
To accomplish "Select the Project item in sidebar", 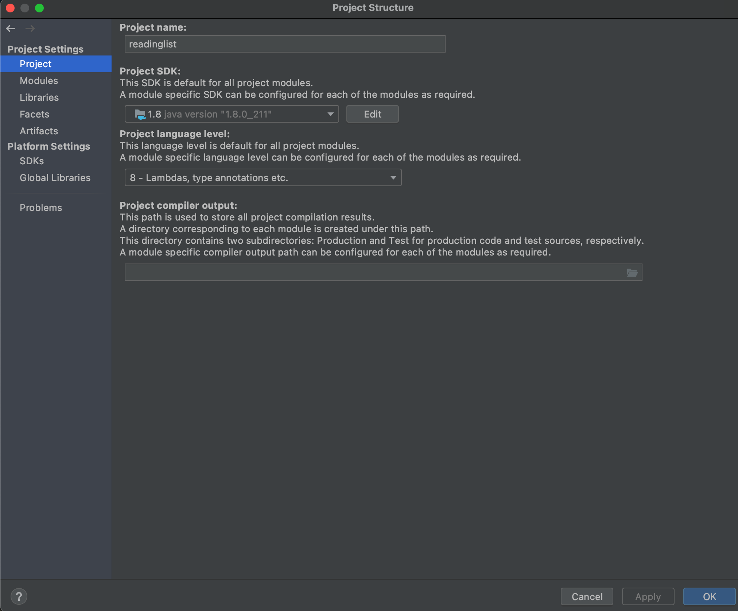I will 35,64.
